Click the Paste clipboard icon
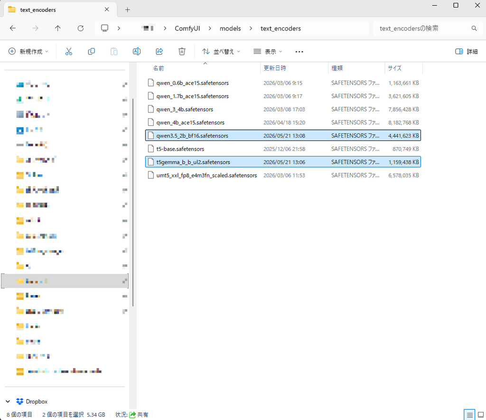This screenshot has height=420, width=486. 114,51
